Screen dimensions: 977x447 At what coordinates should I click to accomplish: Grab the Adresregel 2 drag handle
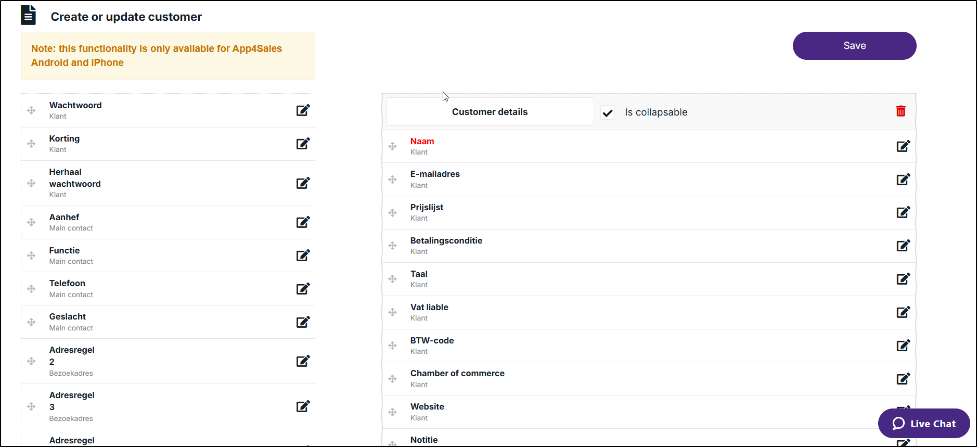pos(31,361)
